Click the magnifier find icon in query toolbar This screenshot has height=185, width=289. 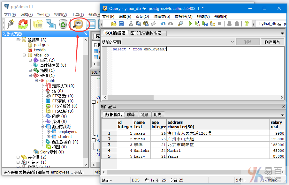pyautogui.click(x=180, y=23)
